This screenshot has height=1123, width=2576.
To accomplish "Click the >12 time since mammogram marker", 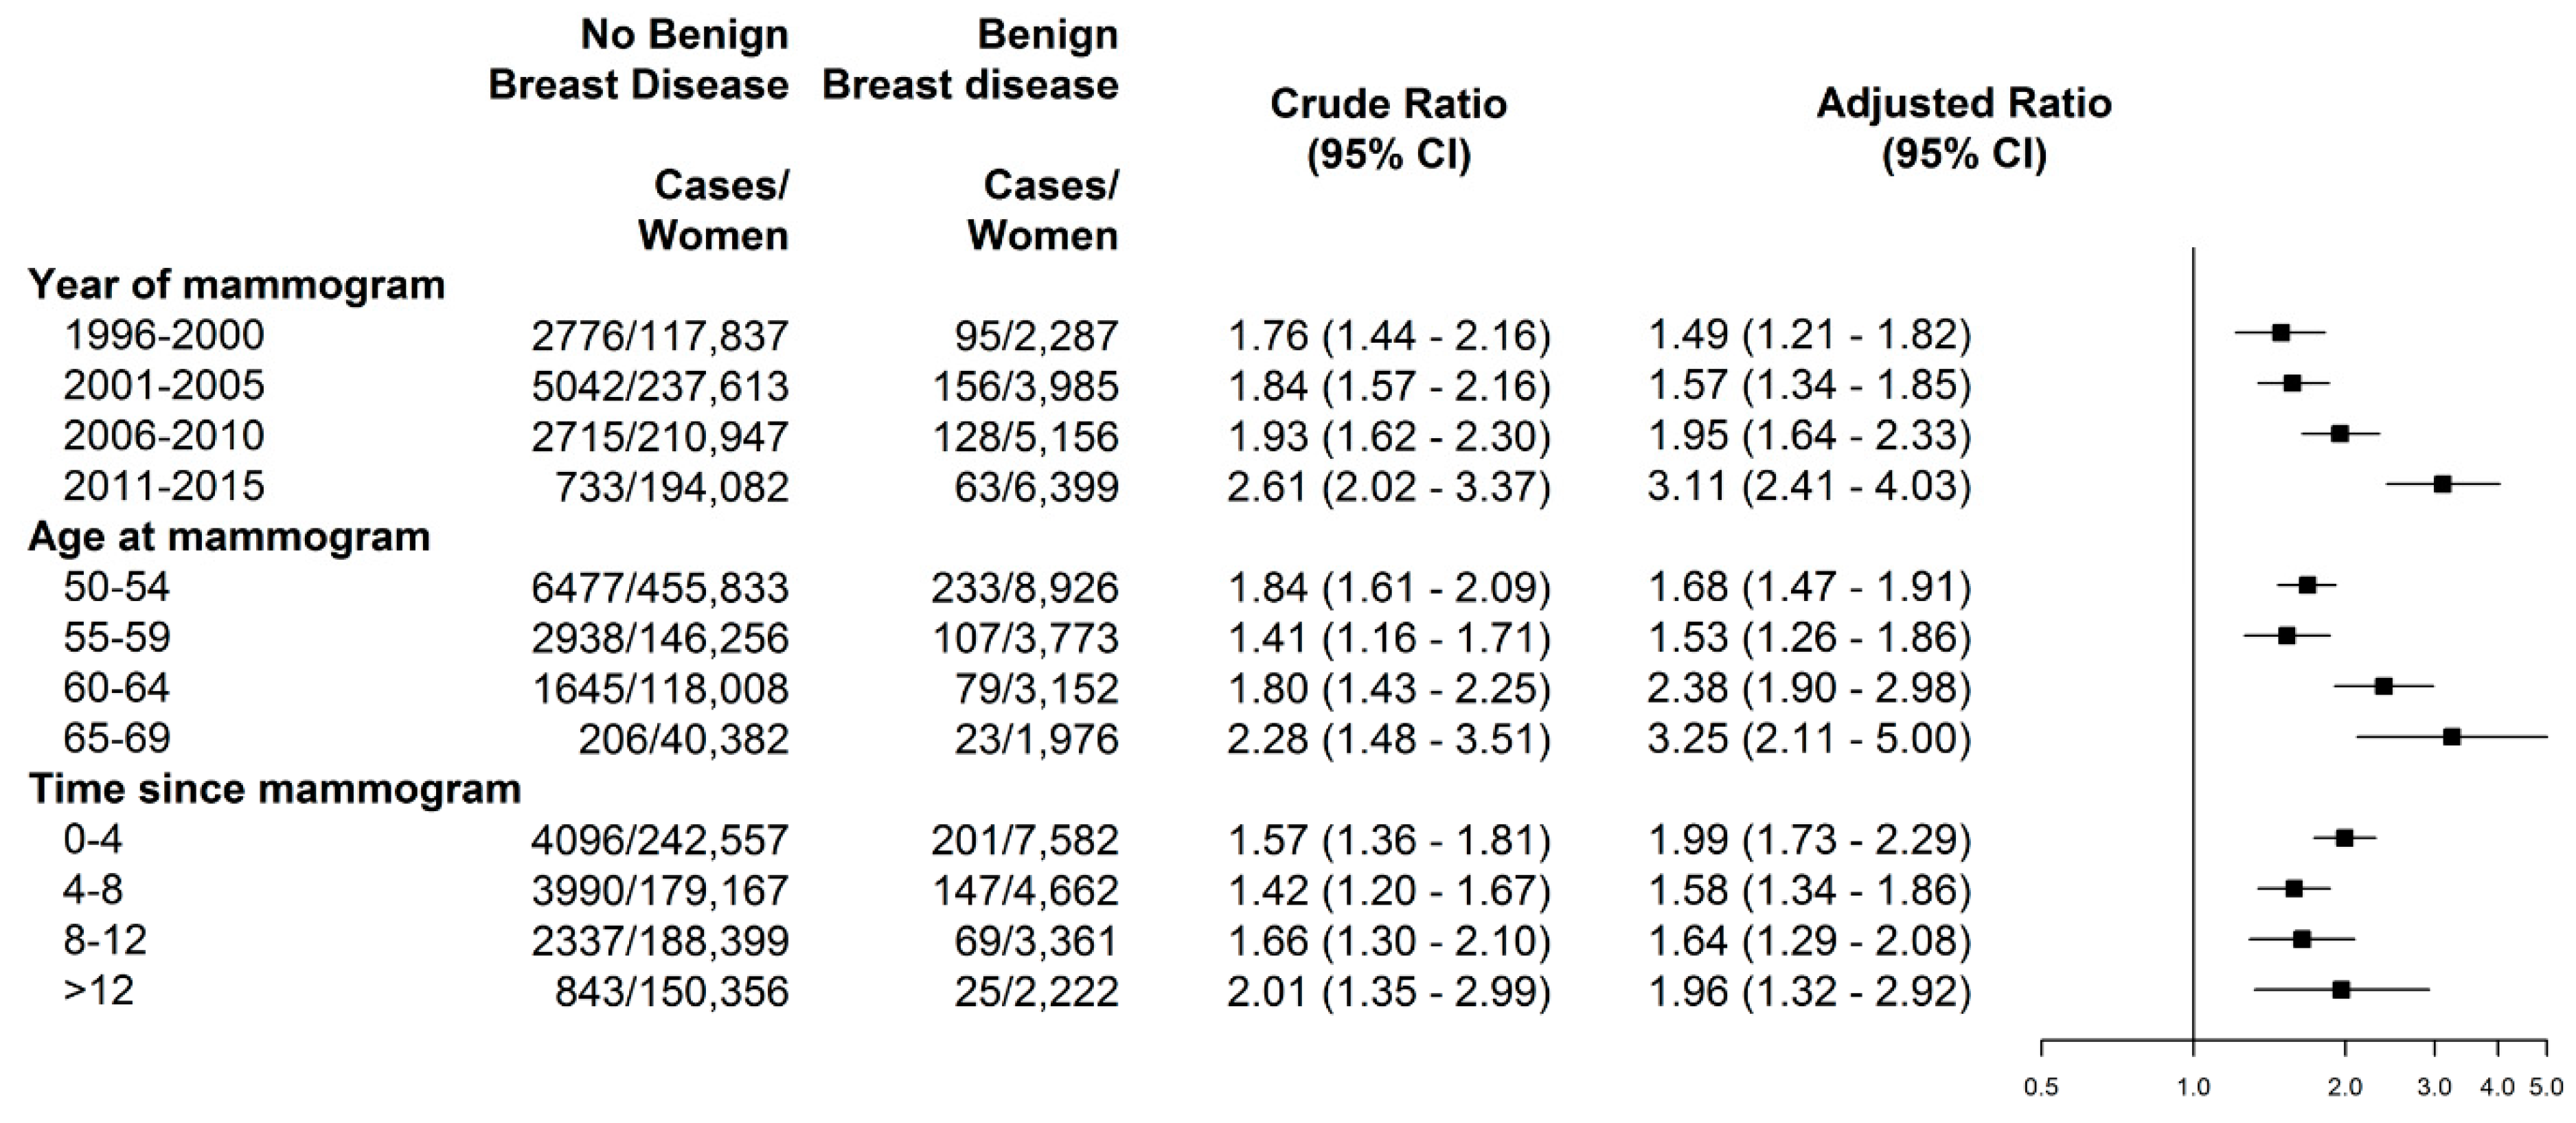I will point(2340,990).
